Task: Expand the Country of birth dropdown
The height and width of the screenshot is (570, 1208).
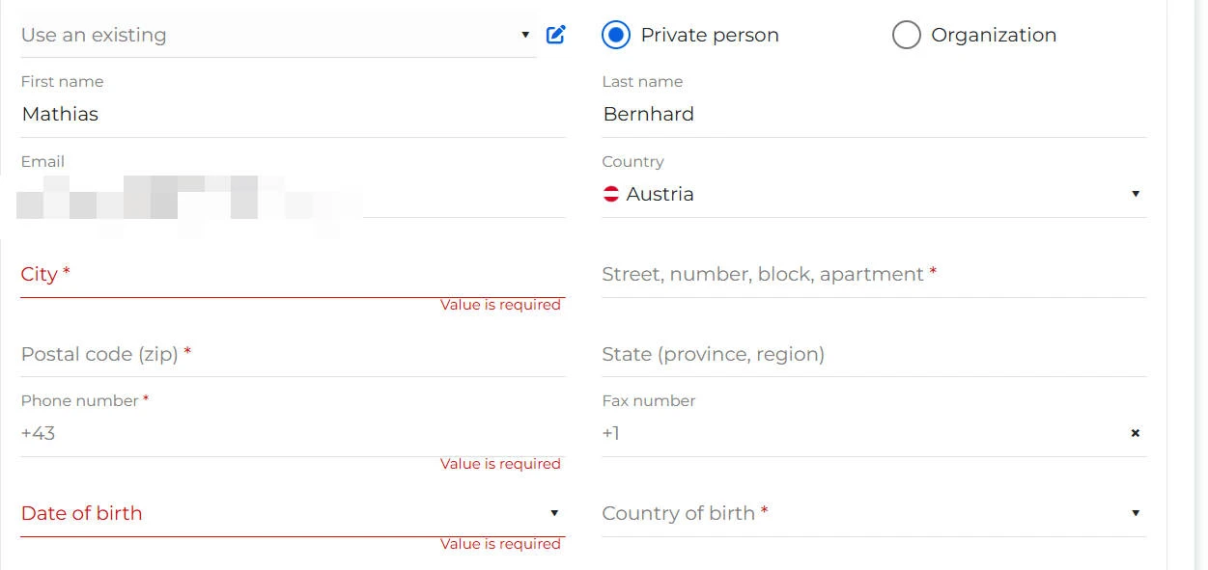Action: click(1136, 513)
